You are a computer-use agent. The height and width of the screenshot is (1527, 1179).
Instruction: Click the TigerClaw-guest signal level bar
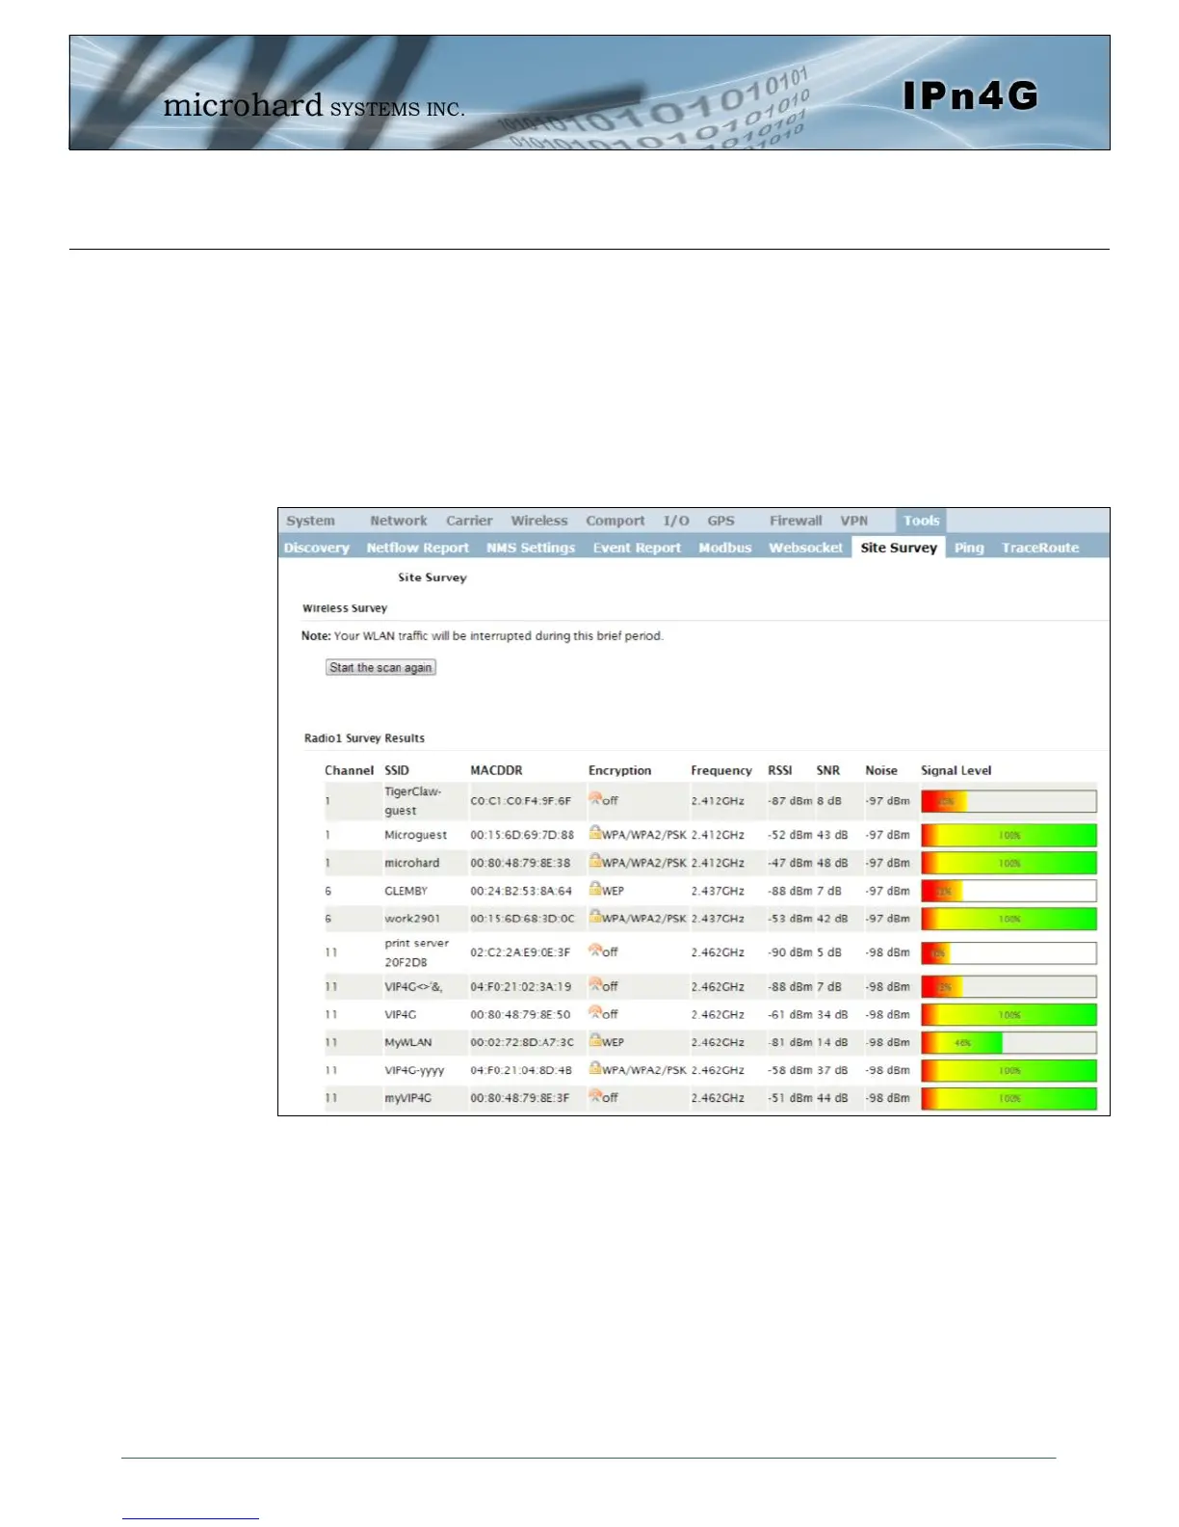[1009, 801]
